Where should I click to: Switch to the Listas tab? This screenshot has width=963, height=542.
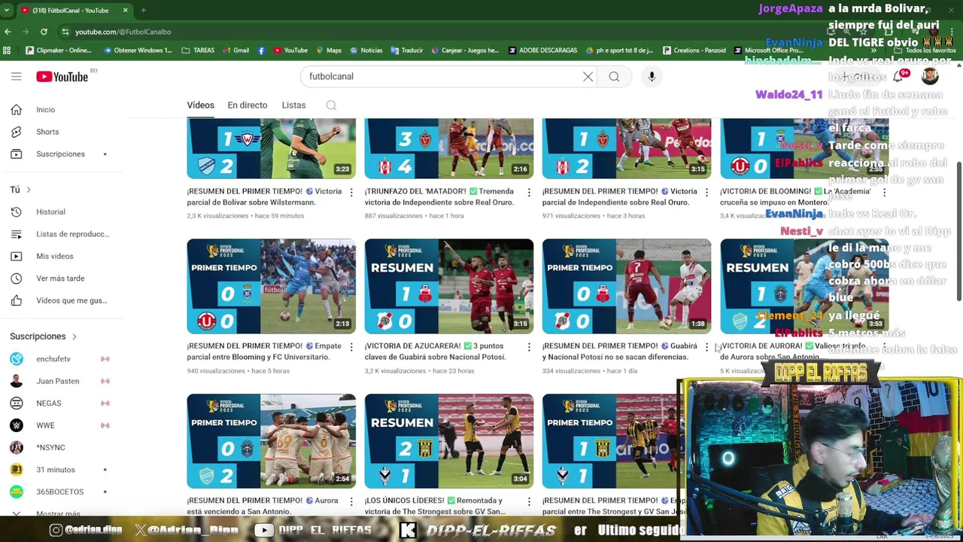tap(293, 105)
